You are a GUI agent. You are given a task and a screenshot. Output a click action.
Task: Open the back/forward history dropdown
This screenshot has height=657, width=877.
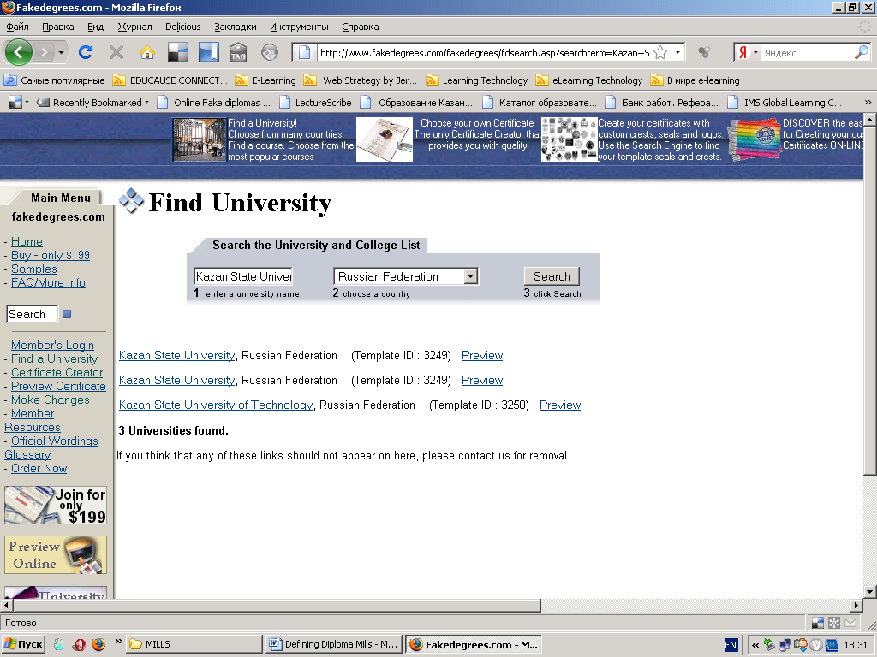pos(61,52)
